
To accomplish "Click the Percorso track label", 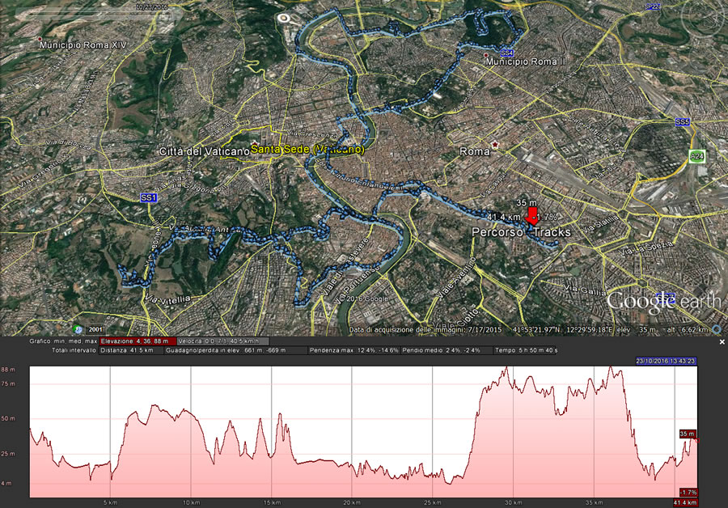I will pyautogui.click(x=497, y=233).
